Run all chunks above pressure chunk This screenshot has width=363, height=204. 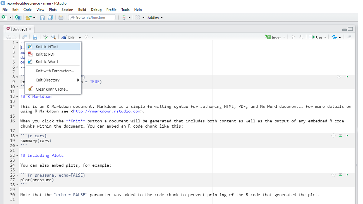click(340, 175)
